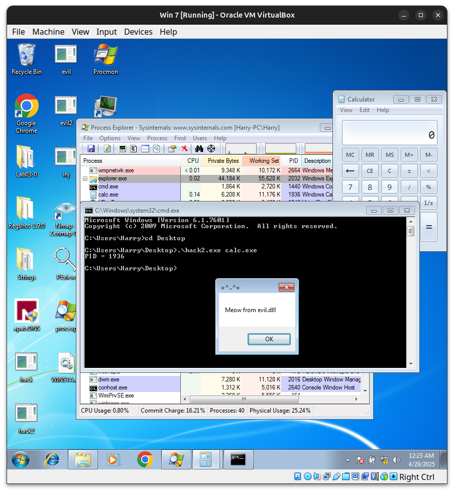Select the hack2 desktop icon
Screen dimensions: 454x492
coord(26,419)
